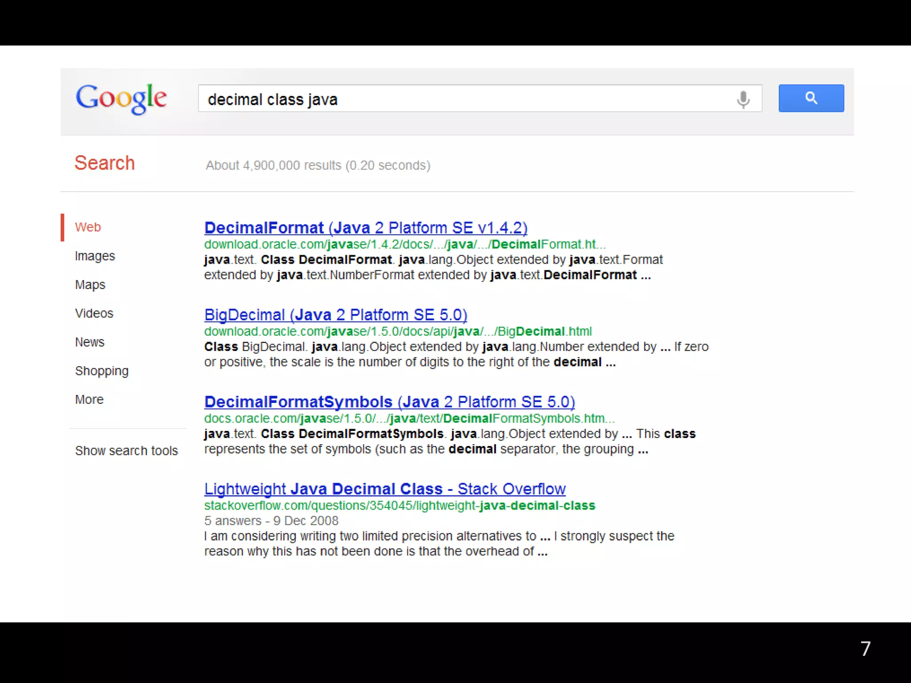Click the red Search heading
The width and height of the screenshot is (911, 683).
pos(105,163)
